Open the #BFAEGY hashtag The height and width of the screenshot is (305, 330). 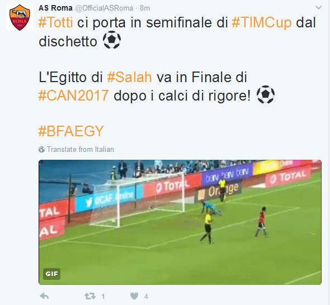tap(71, 131)
